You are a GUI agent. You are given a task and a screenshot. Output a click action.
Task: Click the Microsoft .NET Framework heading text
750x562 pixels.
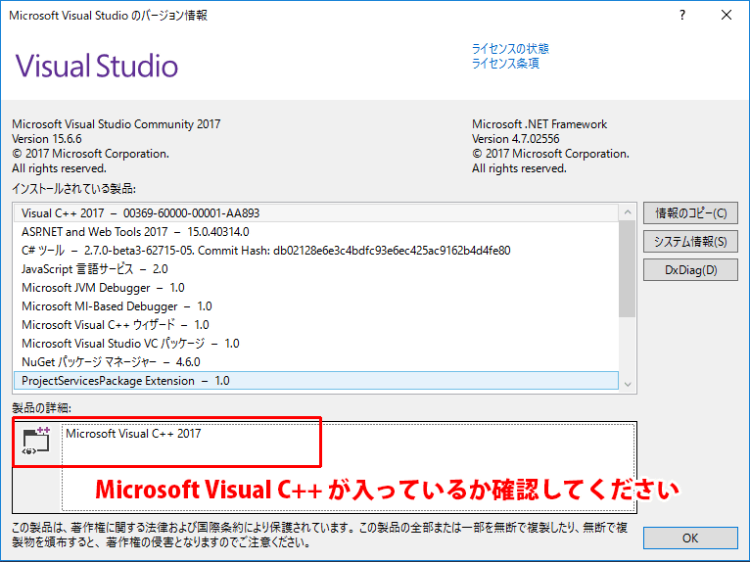coord(539,124)
